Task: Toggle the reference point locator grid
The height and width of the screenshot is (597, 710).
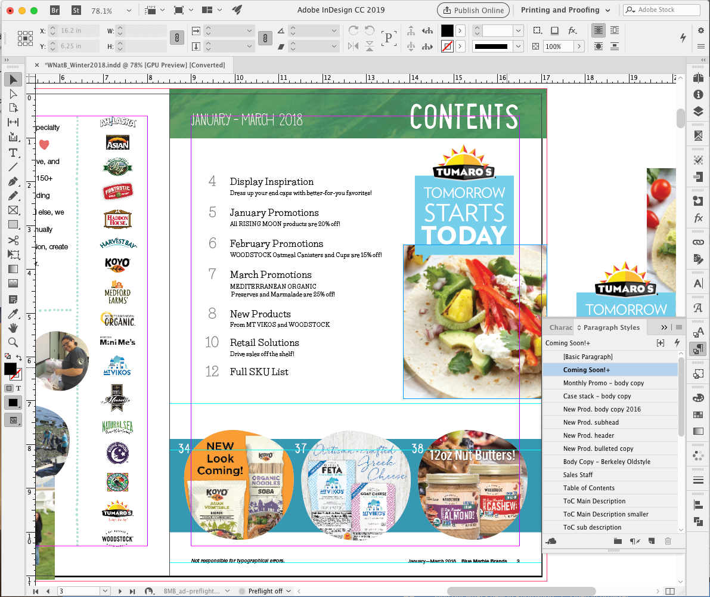Action: click(x=26, y=38)
